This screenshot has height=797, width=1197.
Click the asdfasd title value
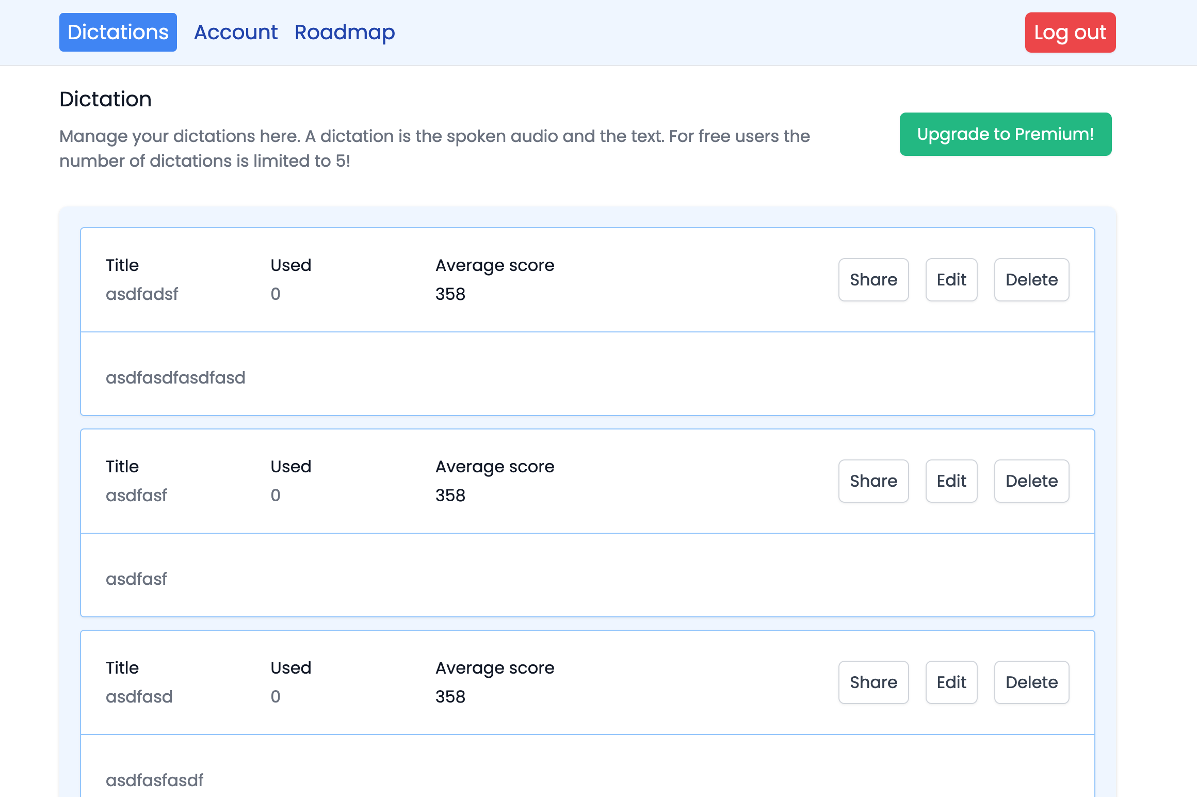coord(139,697)
